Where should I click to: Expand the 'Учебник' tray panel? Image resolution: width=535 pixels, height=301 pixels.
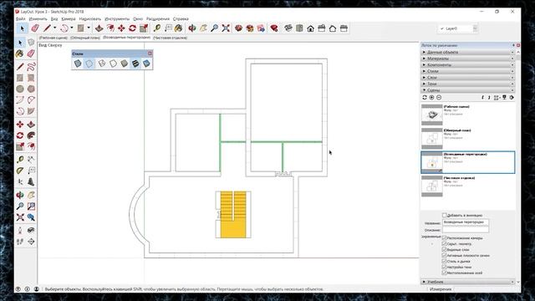[468, 282]
